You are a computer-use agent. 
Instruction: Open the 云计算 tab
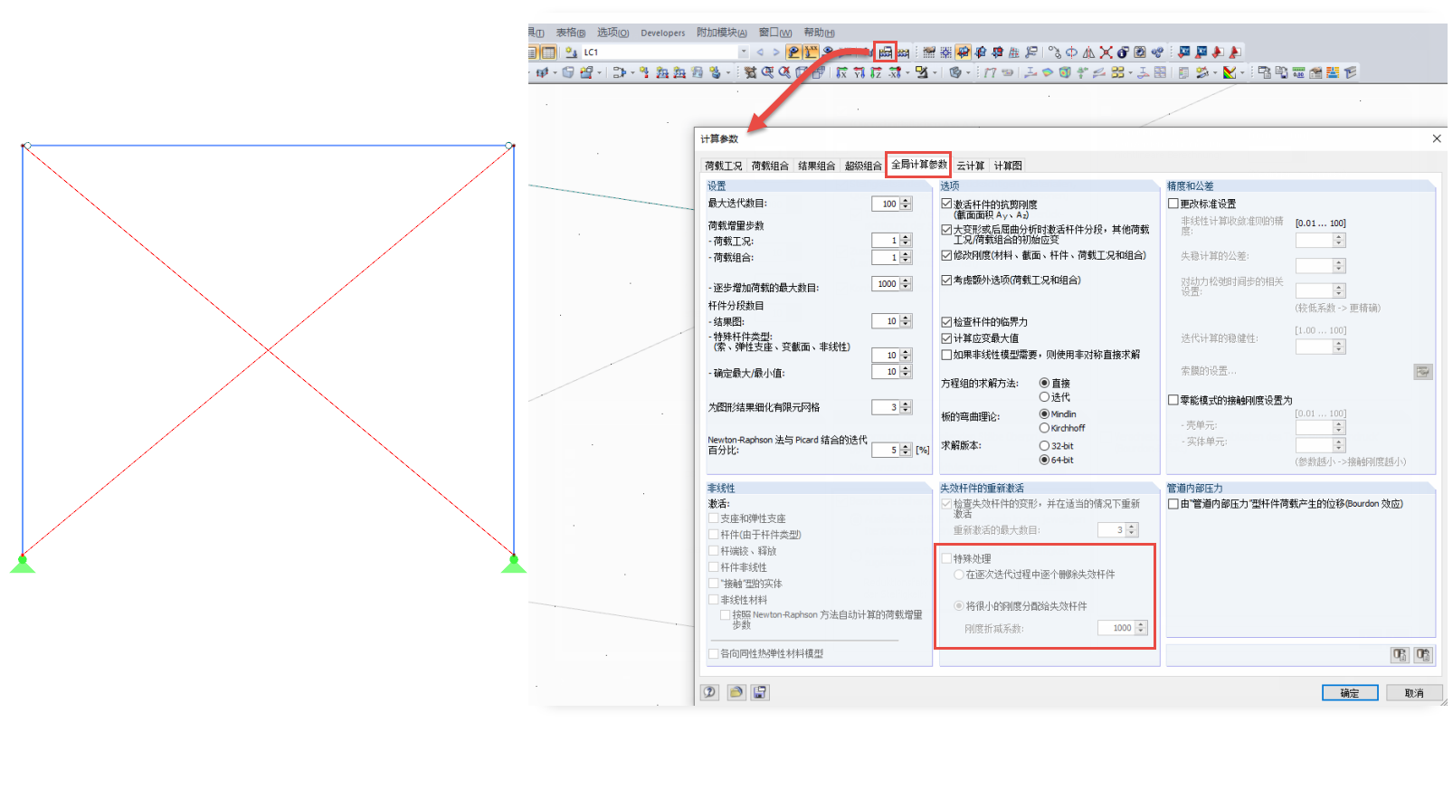pyautogui.click(x=970, y=166)
